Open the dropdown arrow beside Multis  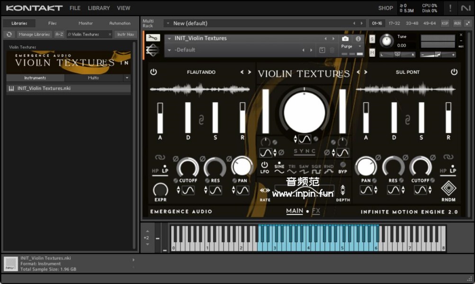click(x=127, y=78)
